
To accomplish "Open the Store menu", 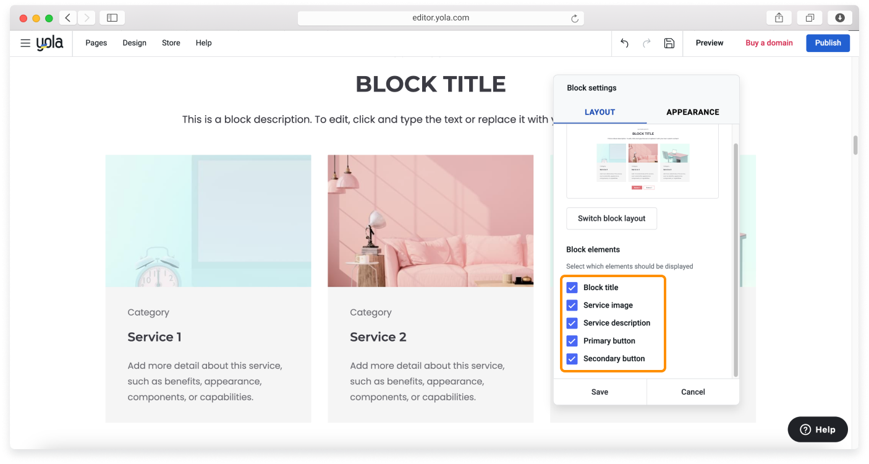I will (171, 43).
